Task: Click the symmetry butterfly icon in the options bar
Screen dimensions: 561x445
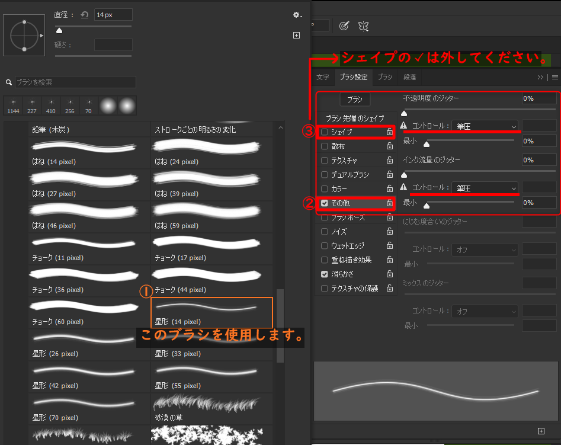Action: point(363,25)
